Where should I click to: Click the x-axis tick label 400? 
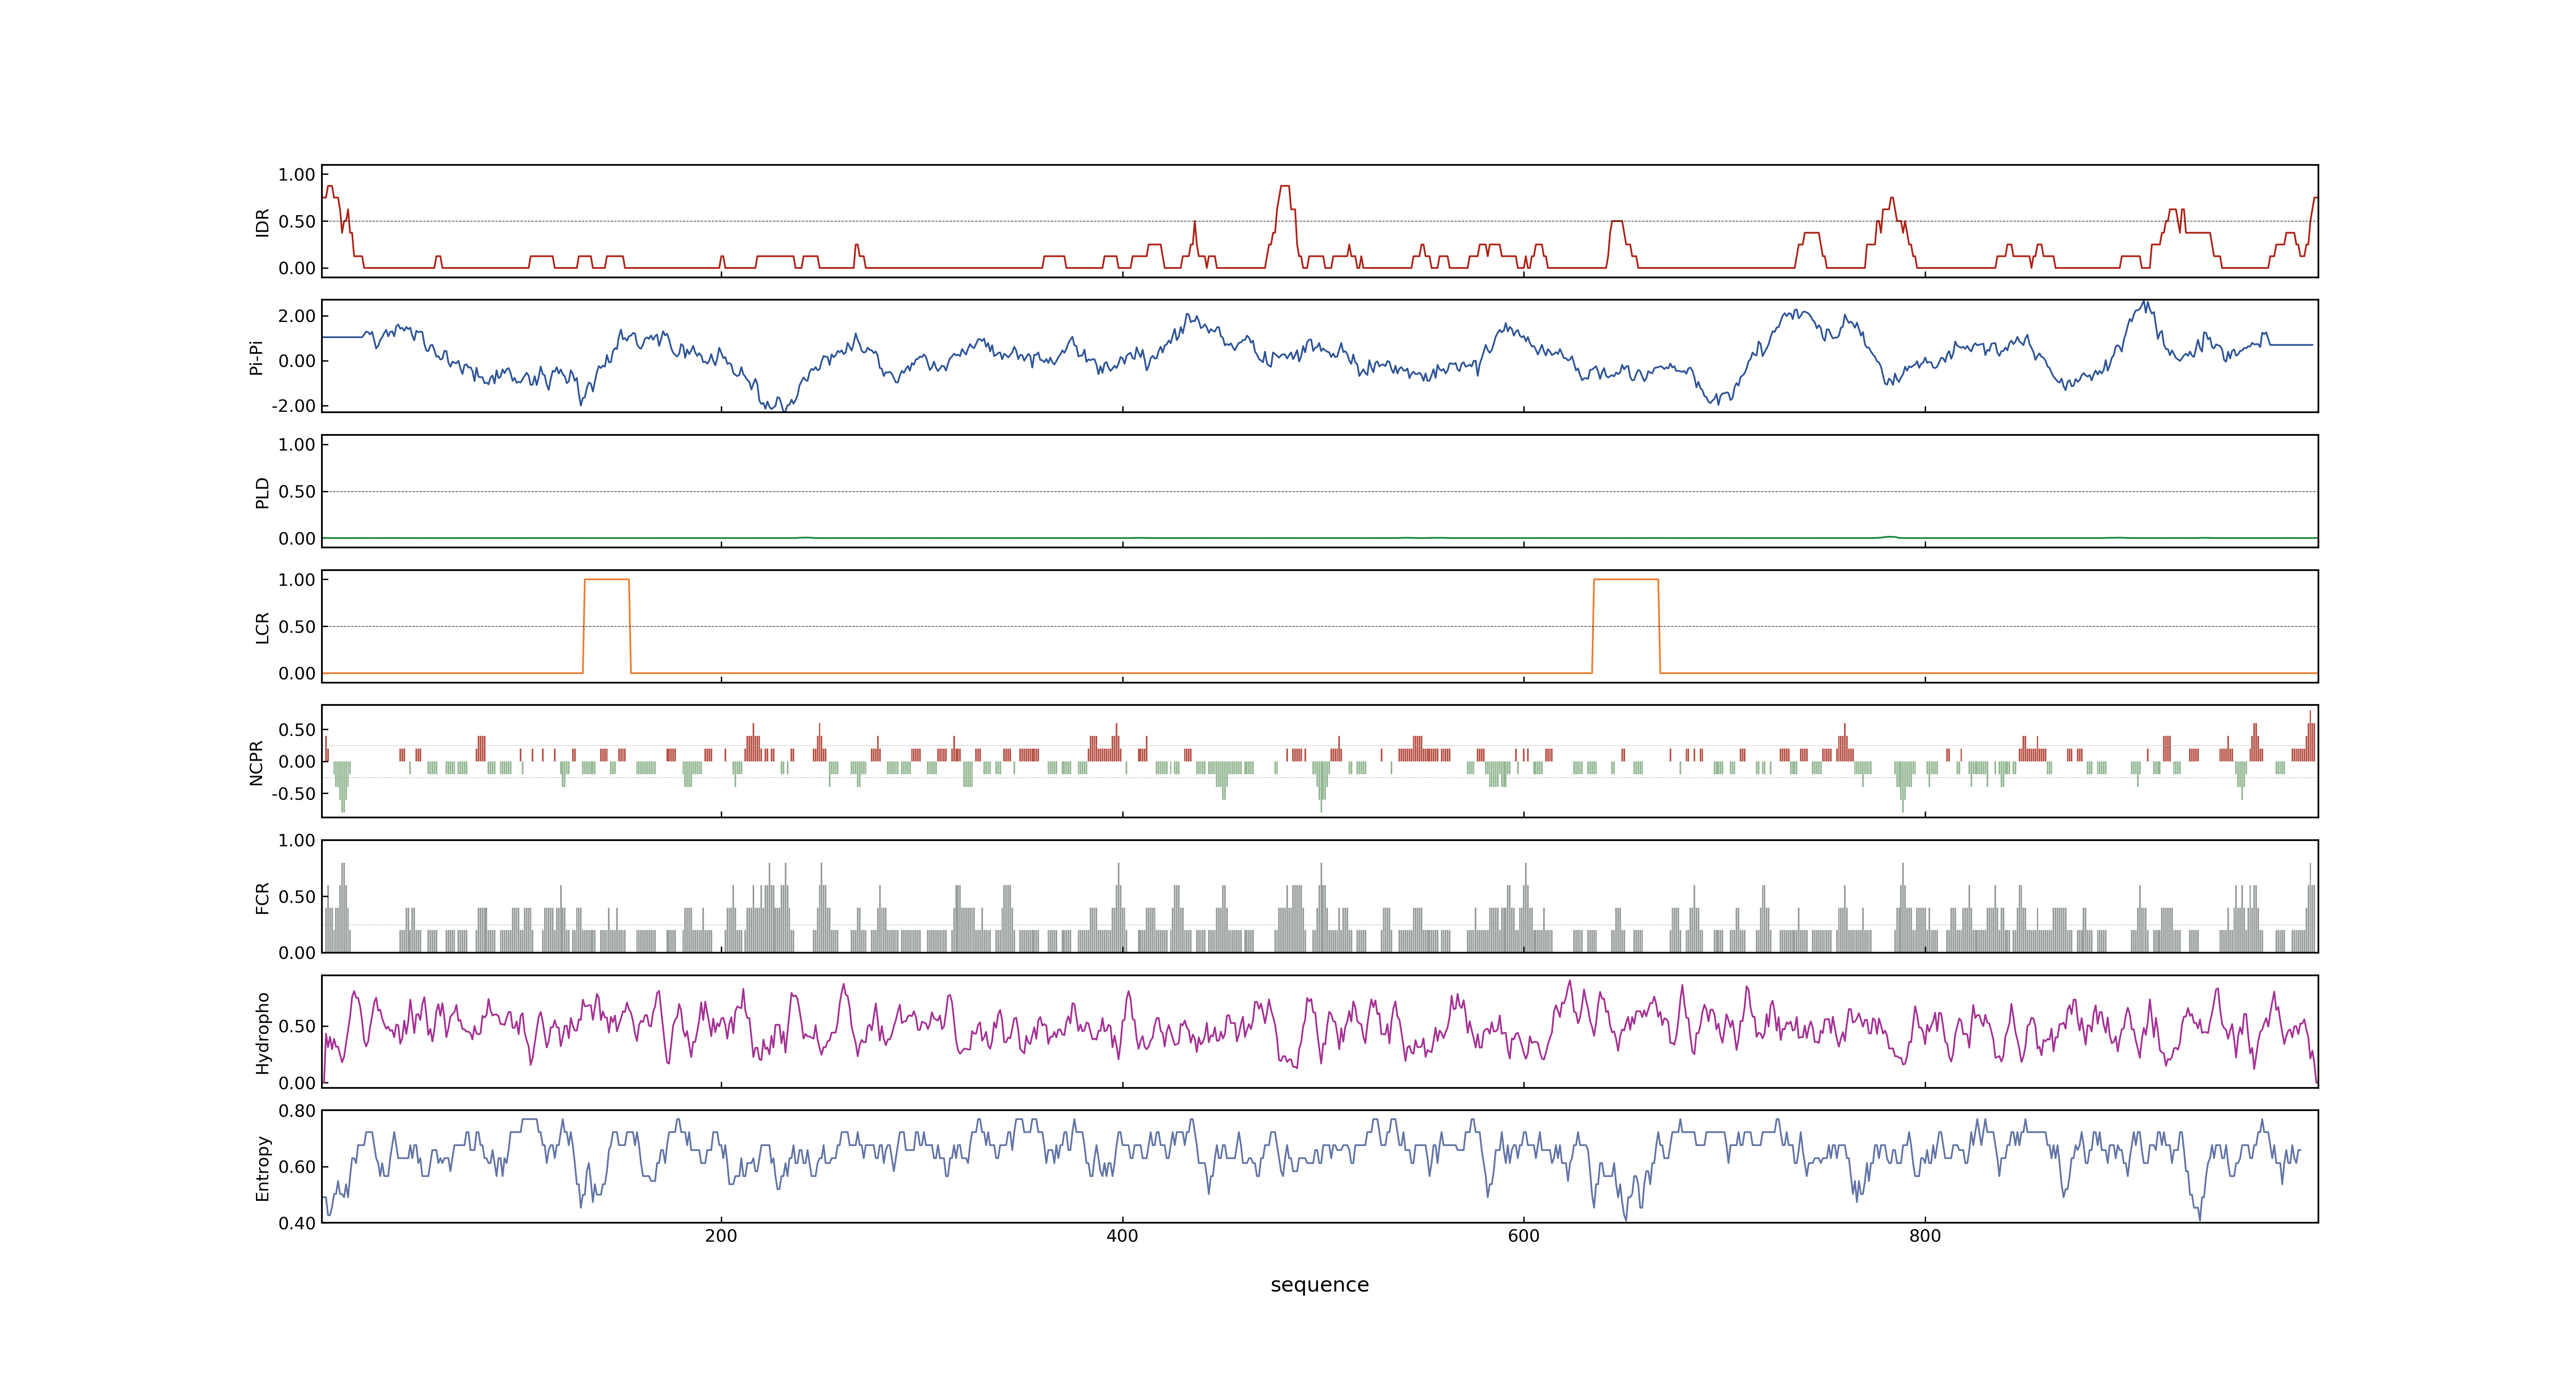pyautogui.click(x=1122, y=1236)
